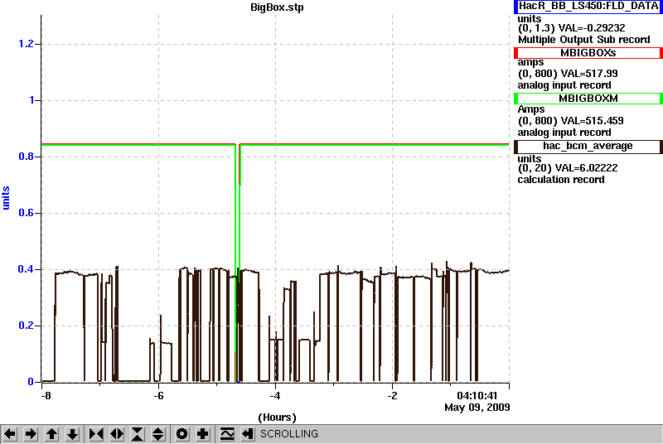Screen dimensions: 663x444
Task: Click the plus toolbar button
Action: click(203, 434)
